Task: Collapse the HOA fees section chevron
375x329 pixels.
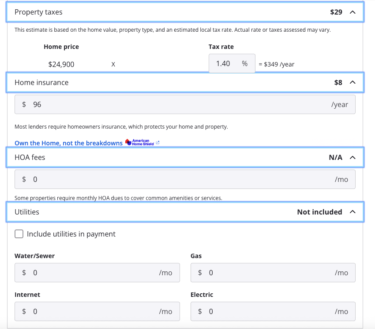Action: [x=352, y=157]
